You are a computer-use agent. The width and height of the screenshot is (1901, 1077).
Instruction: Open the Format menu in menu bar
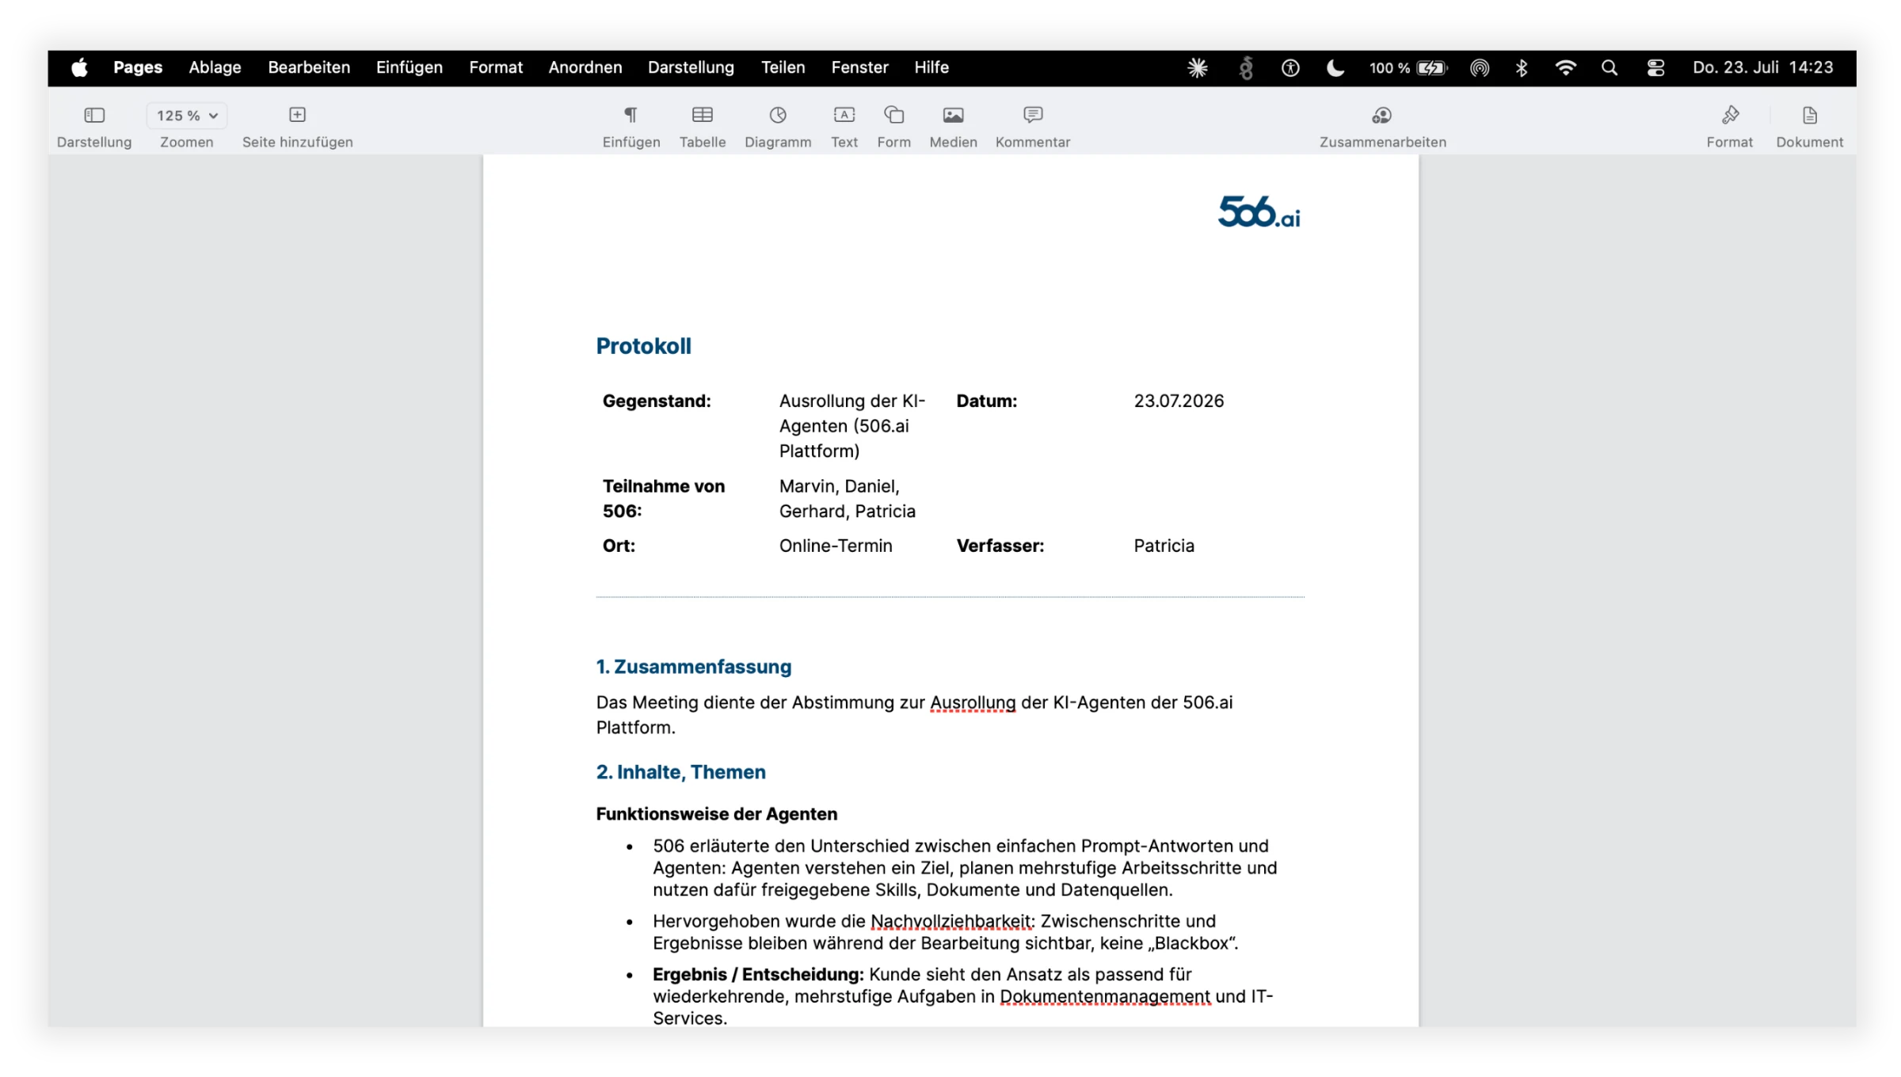tap(496, 68)
